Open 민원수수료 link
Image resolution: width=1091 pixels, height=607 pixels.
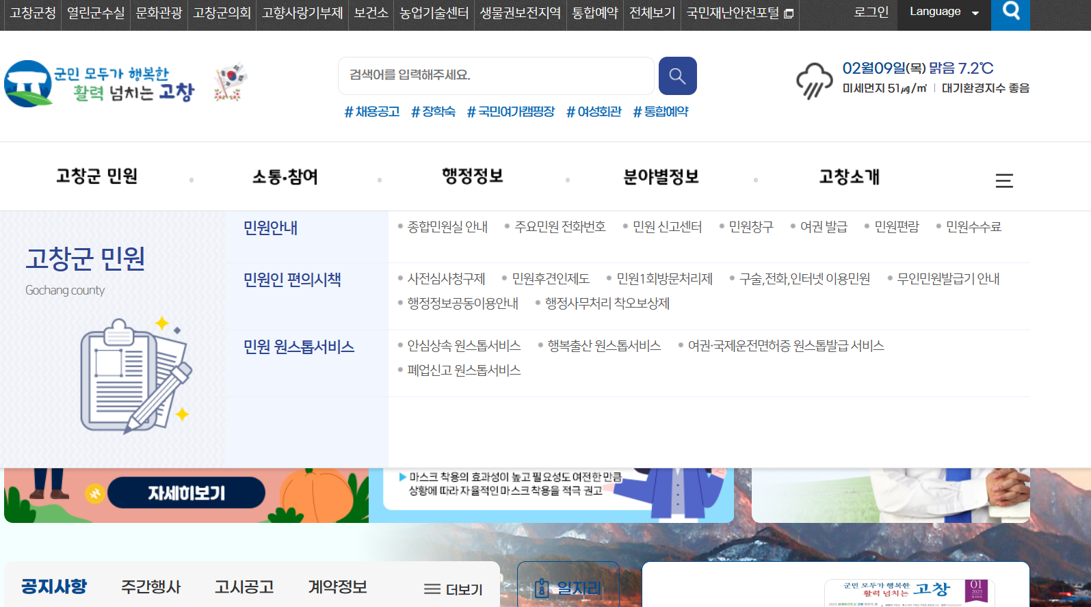[973, 227]
